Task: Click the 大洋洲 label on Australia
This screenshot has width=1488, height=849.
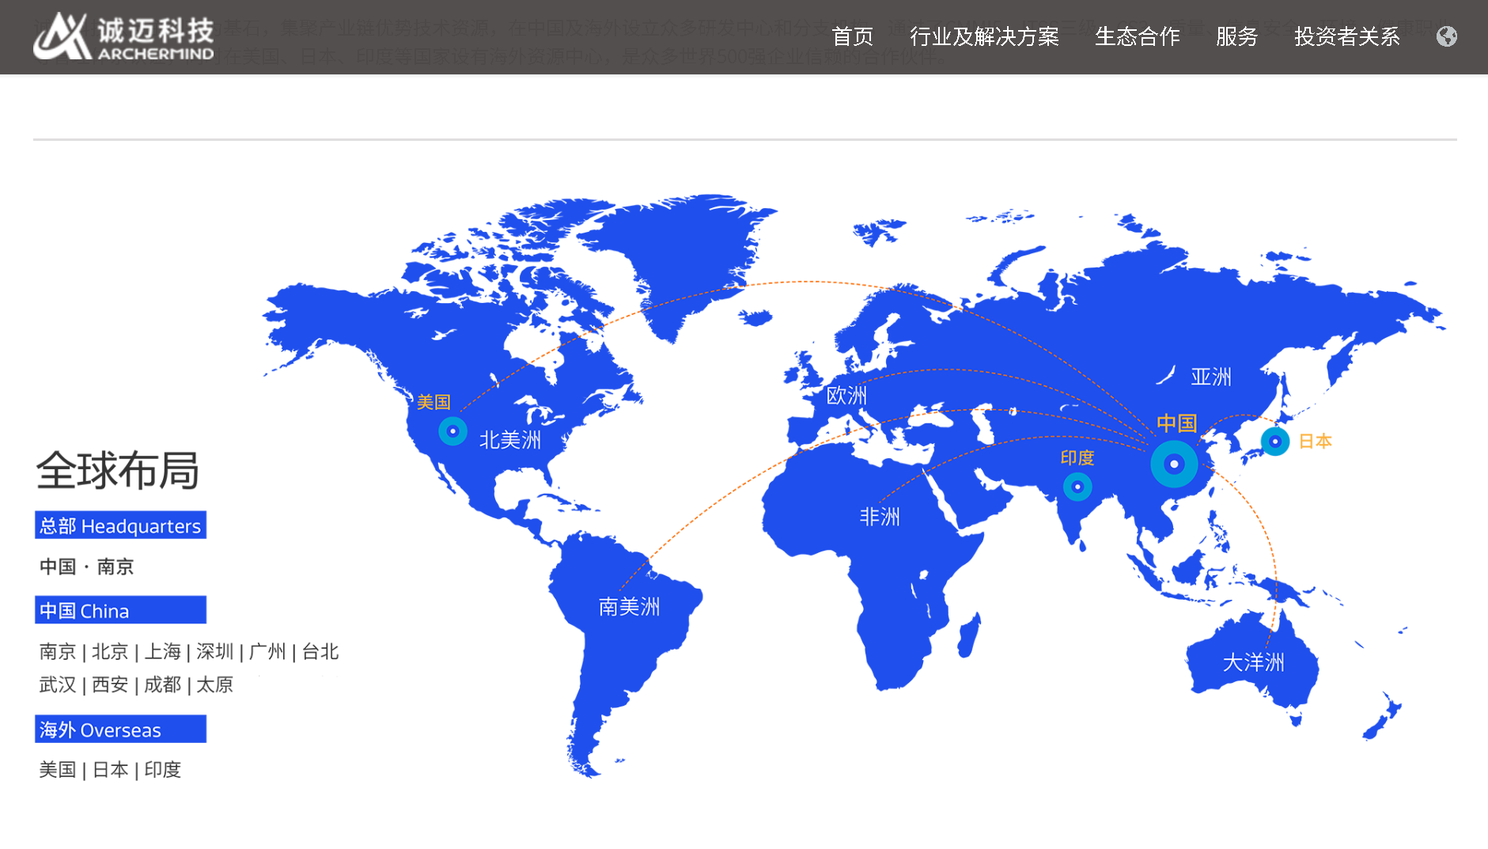Action: [x=1253, y=662]
